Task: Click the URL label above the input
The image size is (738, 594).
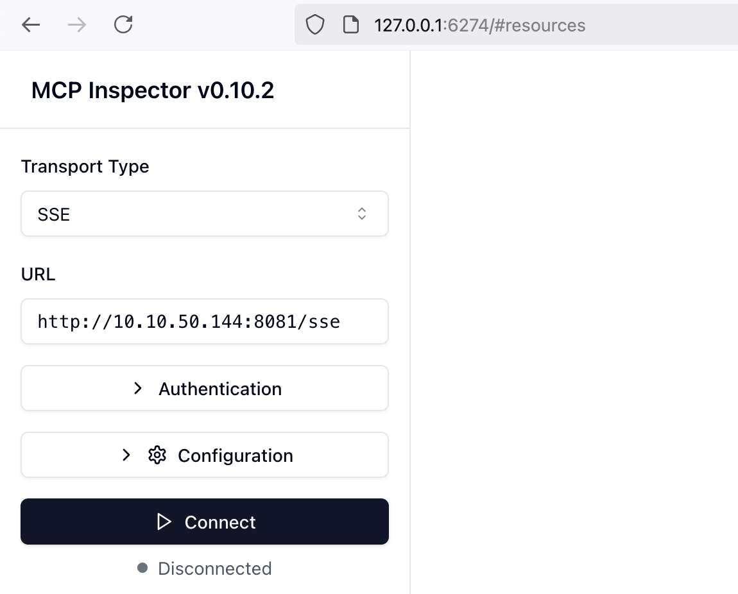Action: pyautogui.click(x=38, y=274)
